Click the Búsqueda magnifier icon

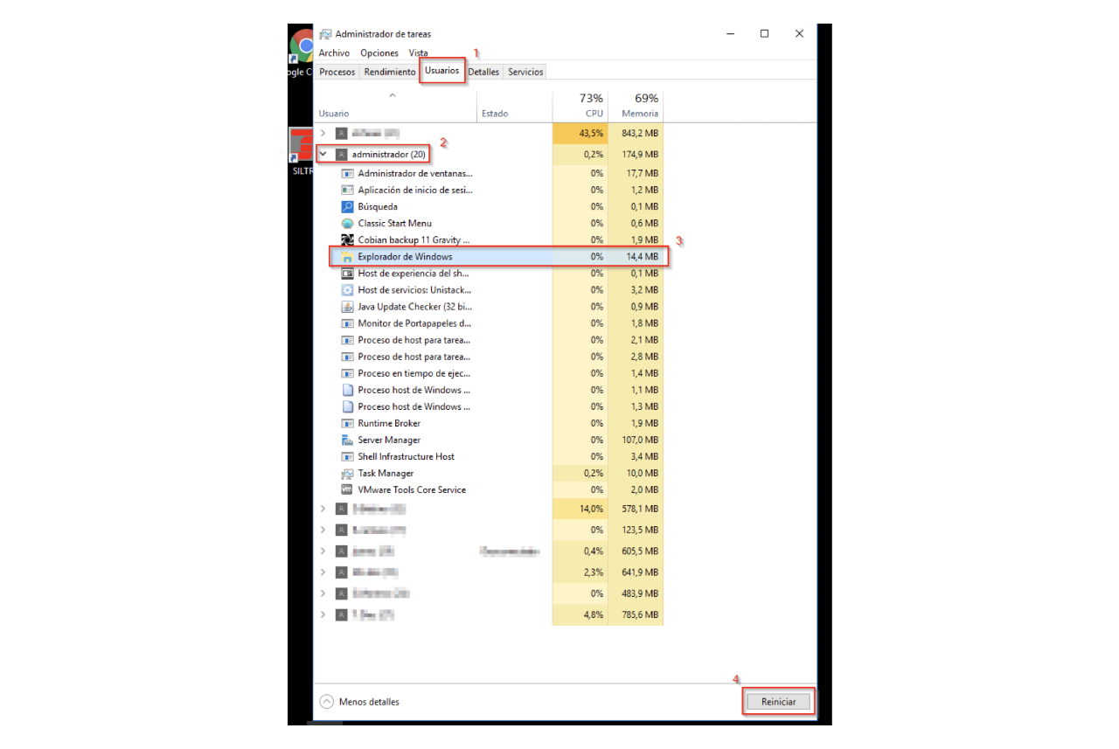tap(347, 207)
